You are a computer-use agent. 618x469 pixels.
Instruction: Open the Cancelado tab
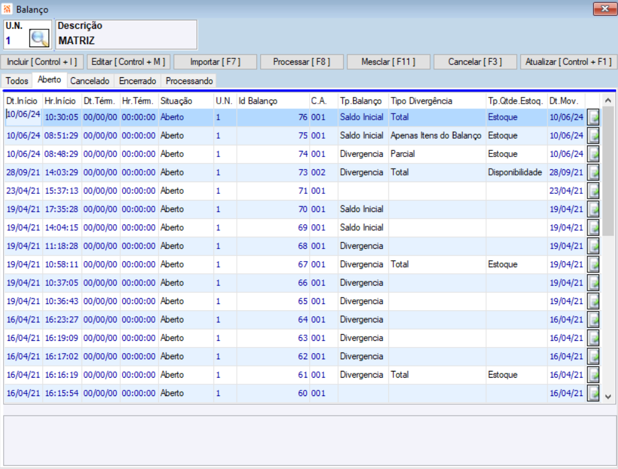pos(90,81)
